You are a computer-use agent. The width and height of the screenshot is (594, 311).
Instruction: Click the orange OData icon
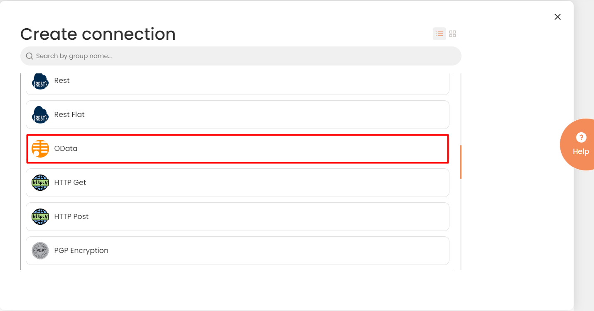point(40,148)
